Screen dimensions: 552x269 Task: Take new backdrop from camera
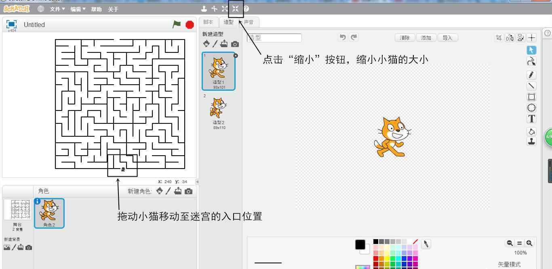[x=29, y=247]
